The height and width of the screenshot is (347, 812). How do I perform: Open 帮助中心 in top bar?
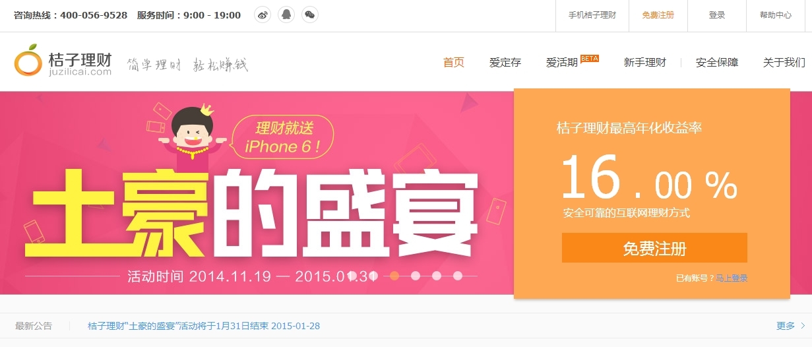(x=776, y=15)
